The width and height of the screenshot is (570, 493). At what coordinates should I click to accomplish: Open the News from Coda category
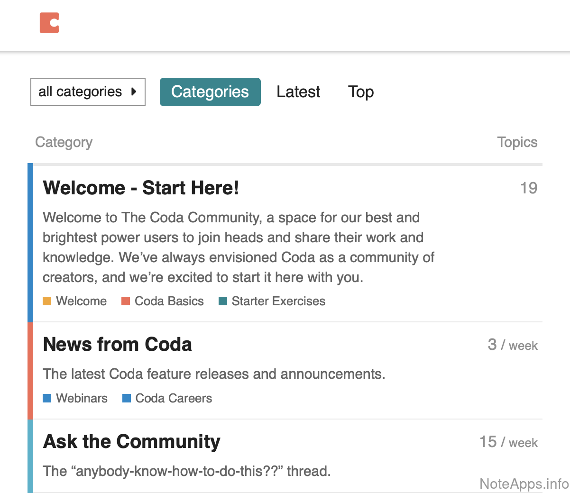click(117, 345)
